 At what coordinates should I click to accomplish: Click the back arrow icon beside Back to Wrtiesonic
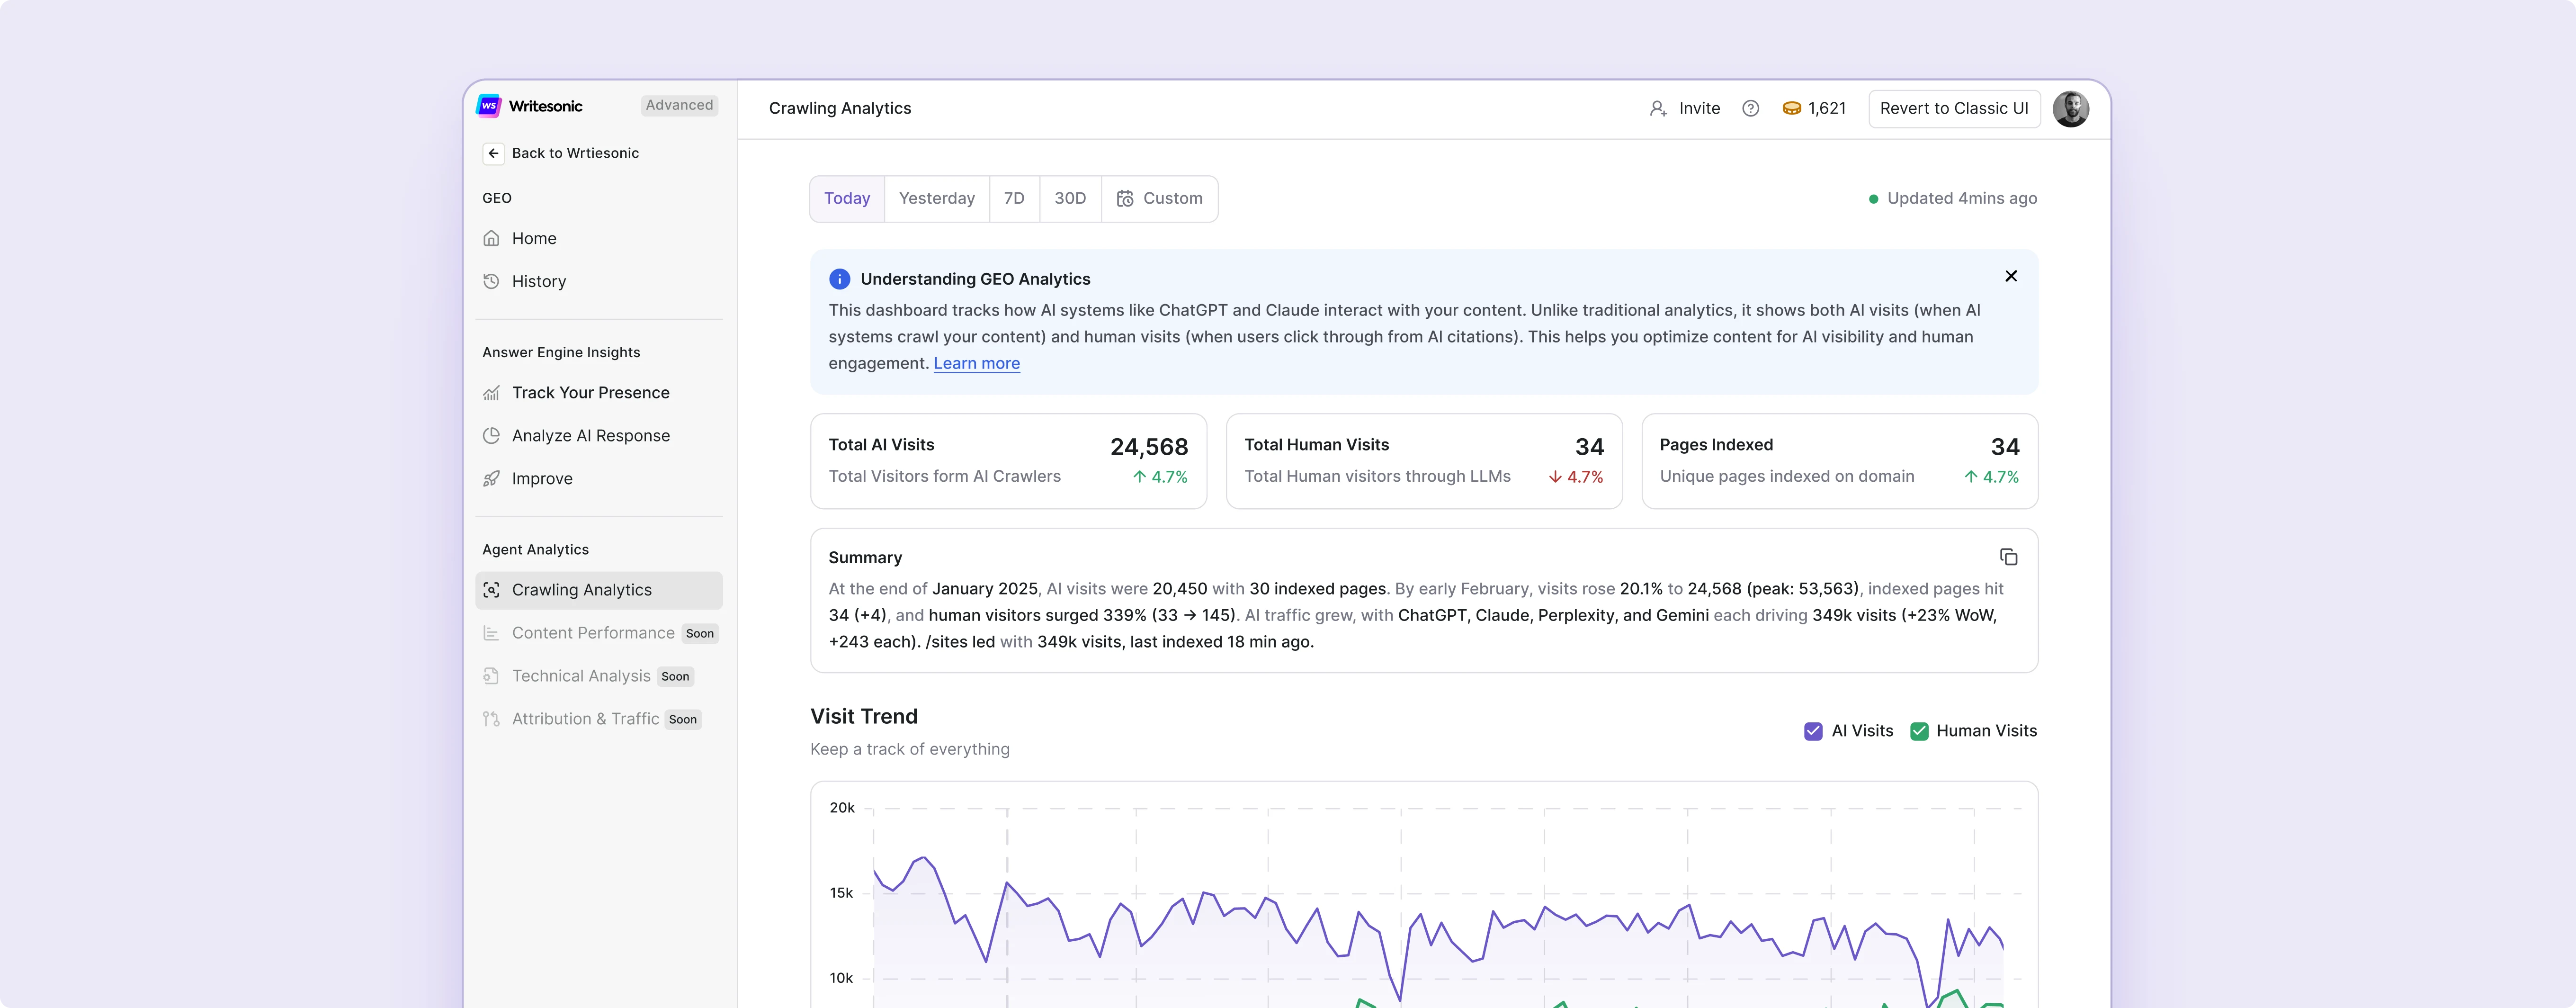[493, 153]
